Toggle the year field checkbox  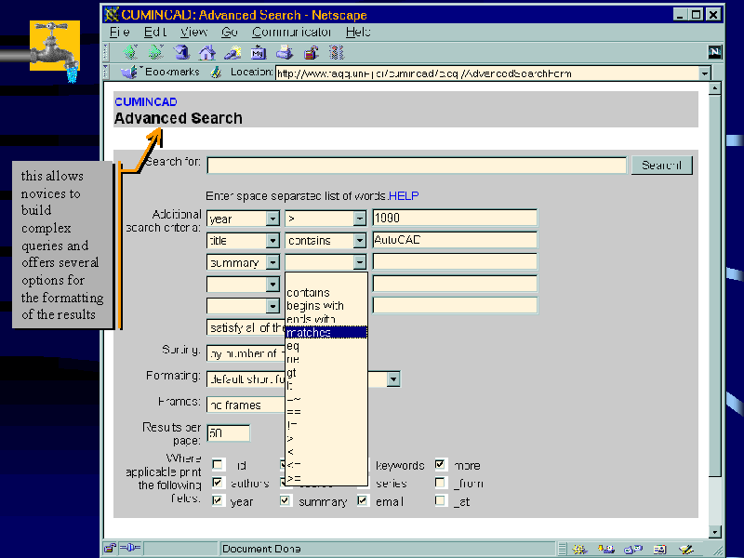click(218, 501)
